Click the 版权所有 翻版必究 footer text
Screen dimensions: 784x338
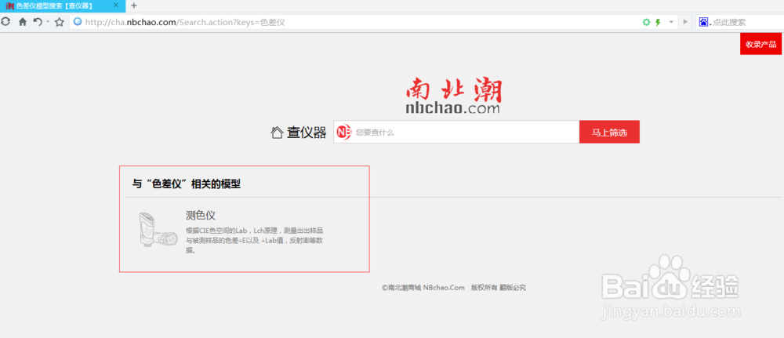pos(499,288)
